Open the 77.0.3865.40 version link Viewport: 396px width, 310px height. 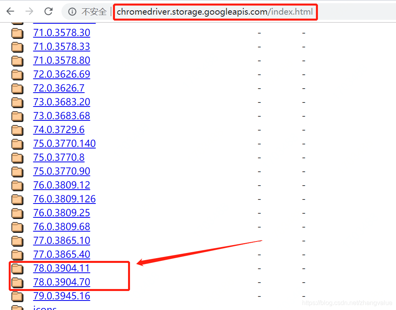coord(61,254)
